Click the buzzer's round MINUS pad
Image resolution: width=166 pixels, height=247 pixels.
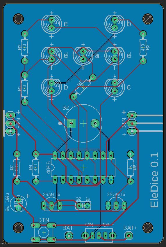(95, 123)
